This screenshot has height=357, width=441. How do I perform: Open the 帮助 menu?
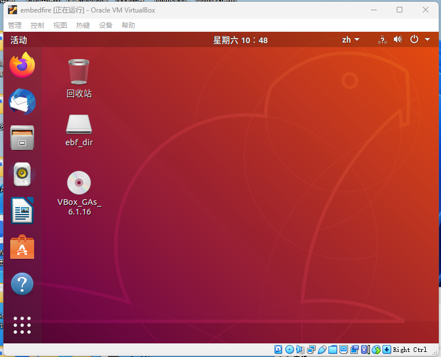pyautogui.click(x=128, y=26)
